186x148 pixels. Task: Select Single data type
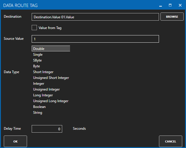[38, 55]
